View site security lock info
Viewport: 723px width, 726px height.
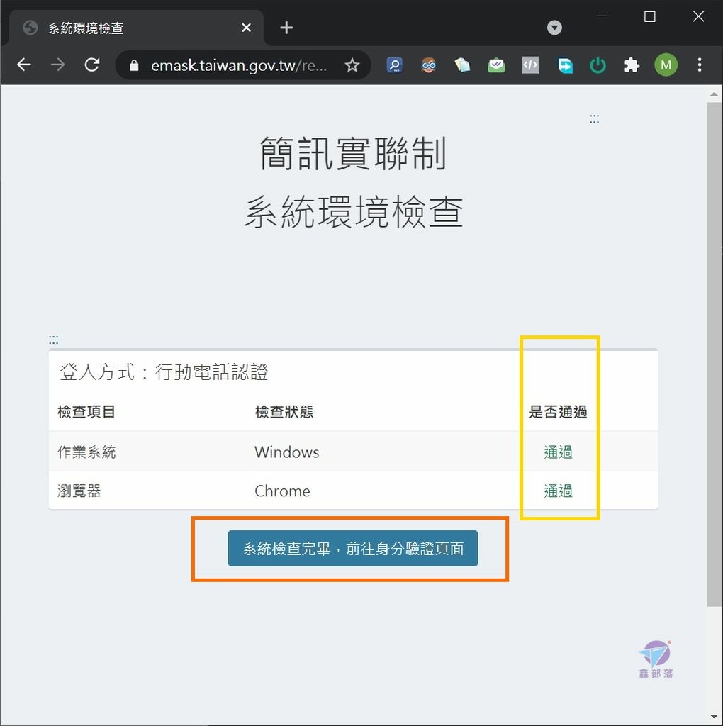point(134,65)
